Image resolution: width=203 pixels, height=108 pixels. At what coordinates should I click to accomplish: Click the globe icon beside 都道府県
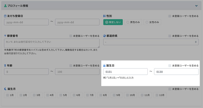105,36
